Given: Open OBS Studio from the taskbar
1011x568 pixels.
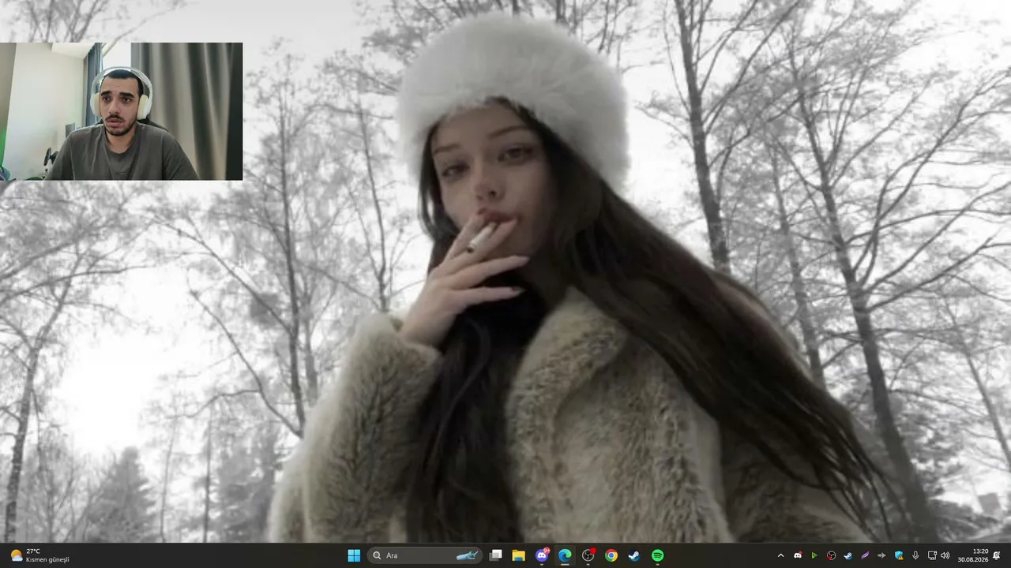Looking at the screenshot, I should click(588, 555).
